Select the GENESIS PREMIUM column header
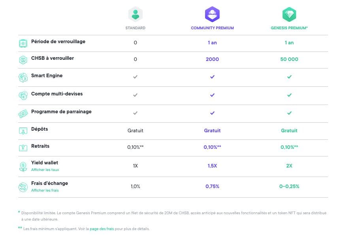The height and width of the screenshot is (238, 343). (x=290, y=28)
